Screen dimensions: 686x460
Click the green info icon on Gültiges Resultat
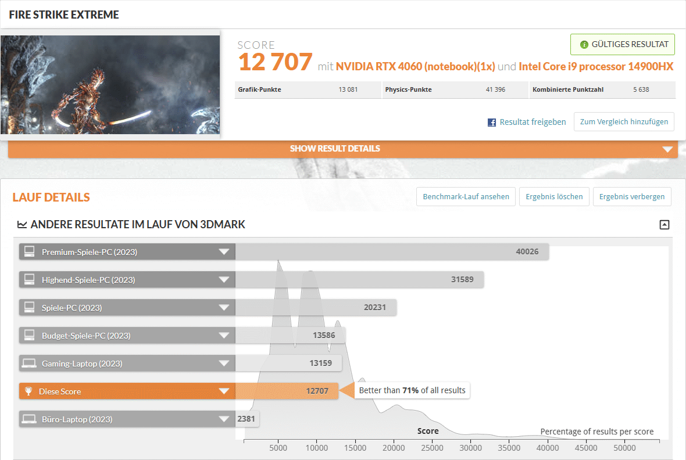coord(584,44)
